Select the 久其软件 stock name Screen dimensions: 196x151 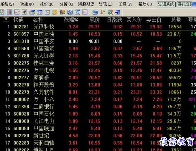coord(44,92)
